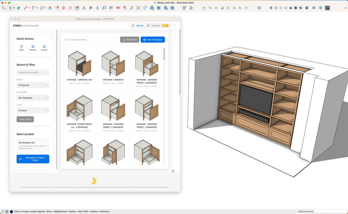Toggle X-ray face style mode
The height and width of the screenshot is (214, 348).
tap(271, 8)
